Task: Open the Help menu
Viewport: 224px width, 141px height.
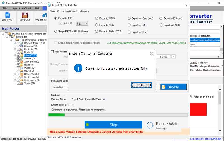Action: pyautogui.click(x=37, y=8)
